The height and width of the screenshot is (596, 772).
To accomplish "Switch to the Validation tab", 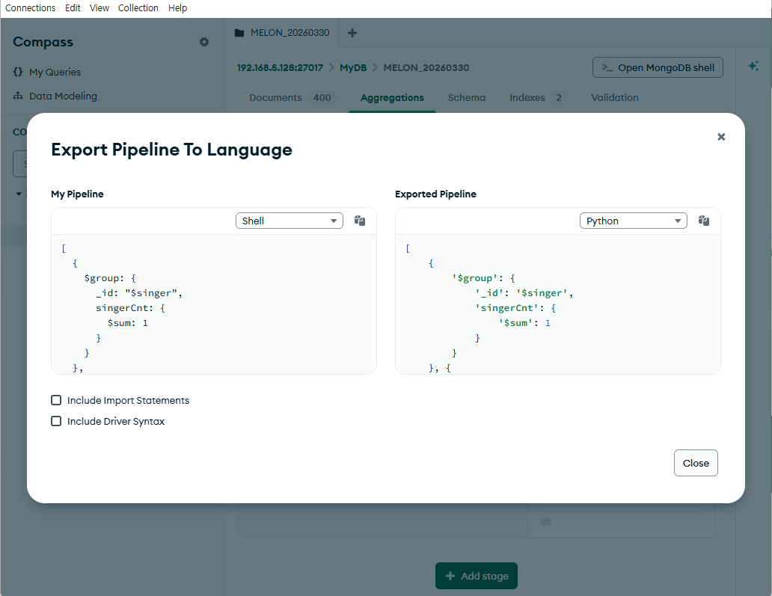I will (x=614, y=97).
